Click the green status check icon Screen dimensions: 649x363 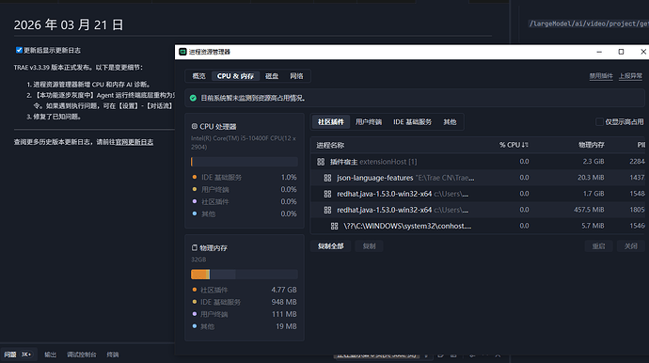(x=193, y=98)
